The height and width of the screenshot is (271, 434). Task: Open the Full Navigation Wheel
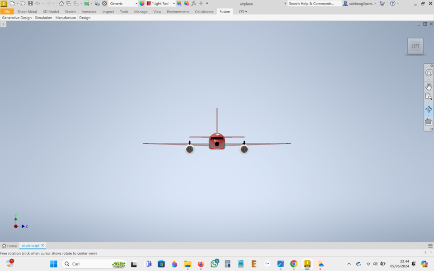pyautogui.click(x=429, y=72)
